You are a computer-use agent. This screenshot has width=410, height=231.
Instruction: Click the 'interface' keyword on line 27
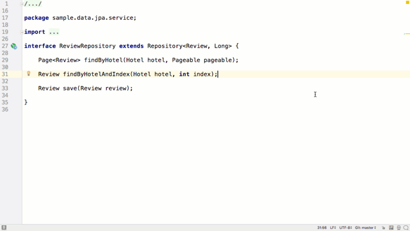(40, 46)
